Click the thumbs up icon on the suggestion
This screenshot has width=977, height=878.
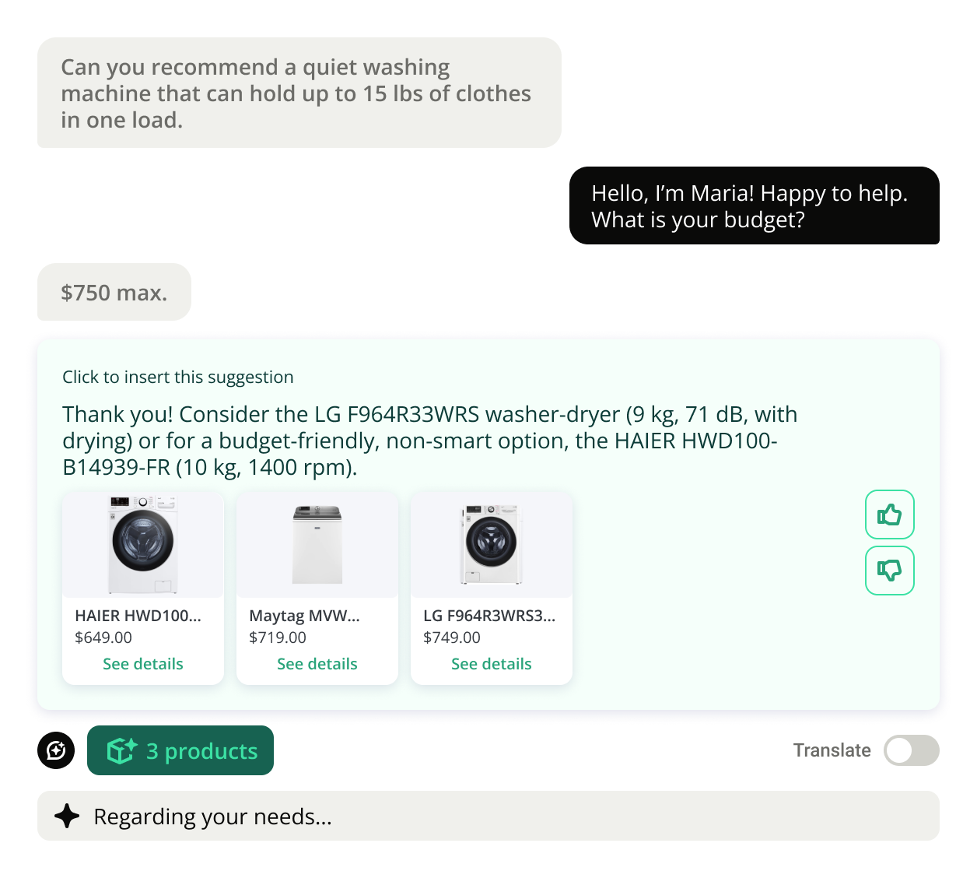pyautogui.click(x=889, y=515)
